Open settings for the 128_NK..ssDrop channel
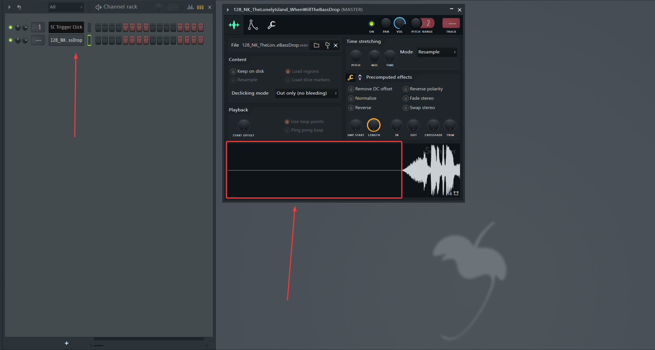655x350 pixels. coord(66,40)
